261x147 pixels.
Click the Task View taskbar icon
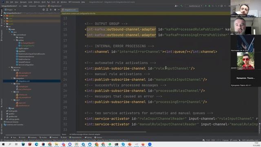click(x=16, y=144)
